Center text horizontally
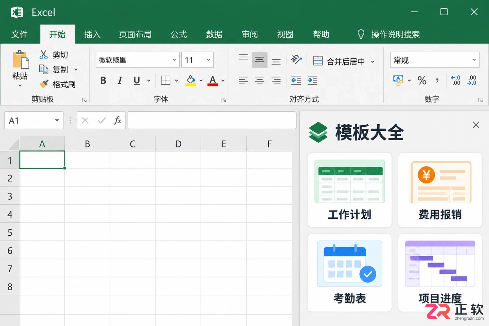Viewport: 489px width, 326px height. pos(259,80)
